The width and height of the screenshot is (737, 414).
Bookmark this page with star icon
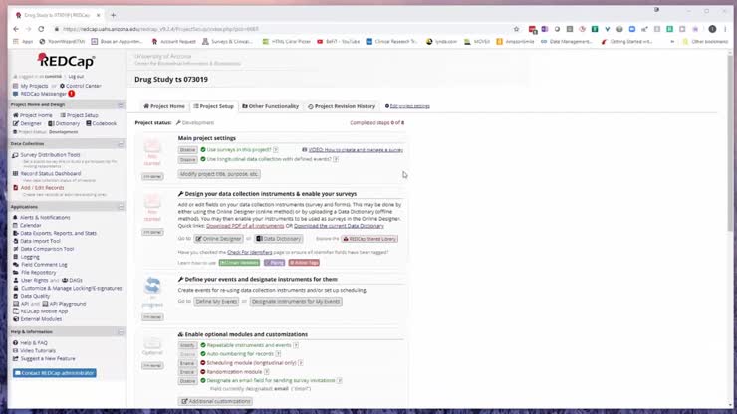(x=516, y=29)
